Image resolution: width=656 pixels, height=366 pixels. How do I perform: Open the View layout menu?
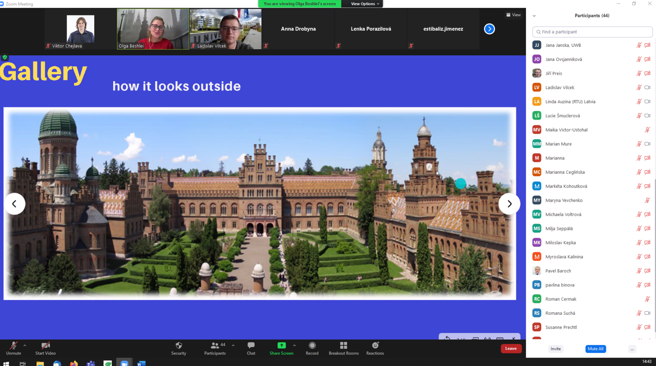[x=513, y=15]
